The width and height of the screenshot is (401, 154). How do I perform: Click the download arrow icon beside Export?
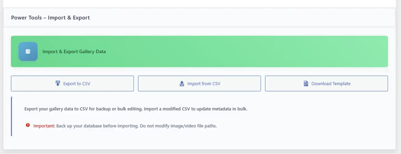pos(58,83)
